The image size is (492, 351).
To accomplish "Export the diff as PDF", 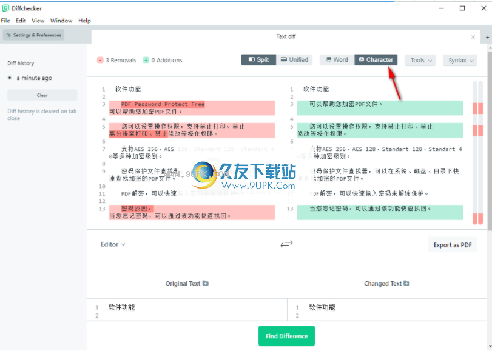I will coord(453,245).
